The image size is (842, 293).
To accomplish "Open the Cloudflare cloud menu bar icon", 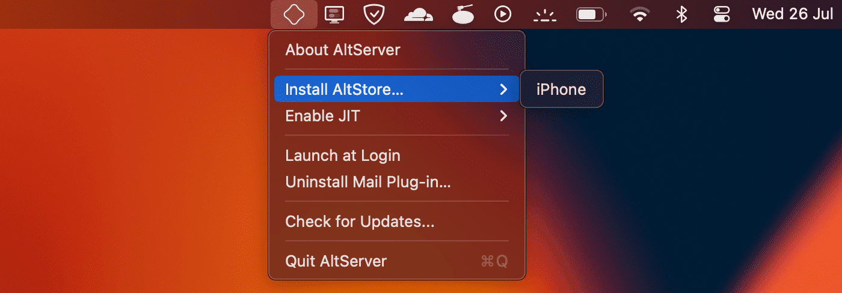I will coord(419,14).
